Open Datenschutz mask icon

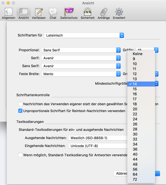(69, 13)
